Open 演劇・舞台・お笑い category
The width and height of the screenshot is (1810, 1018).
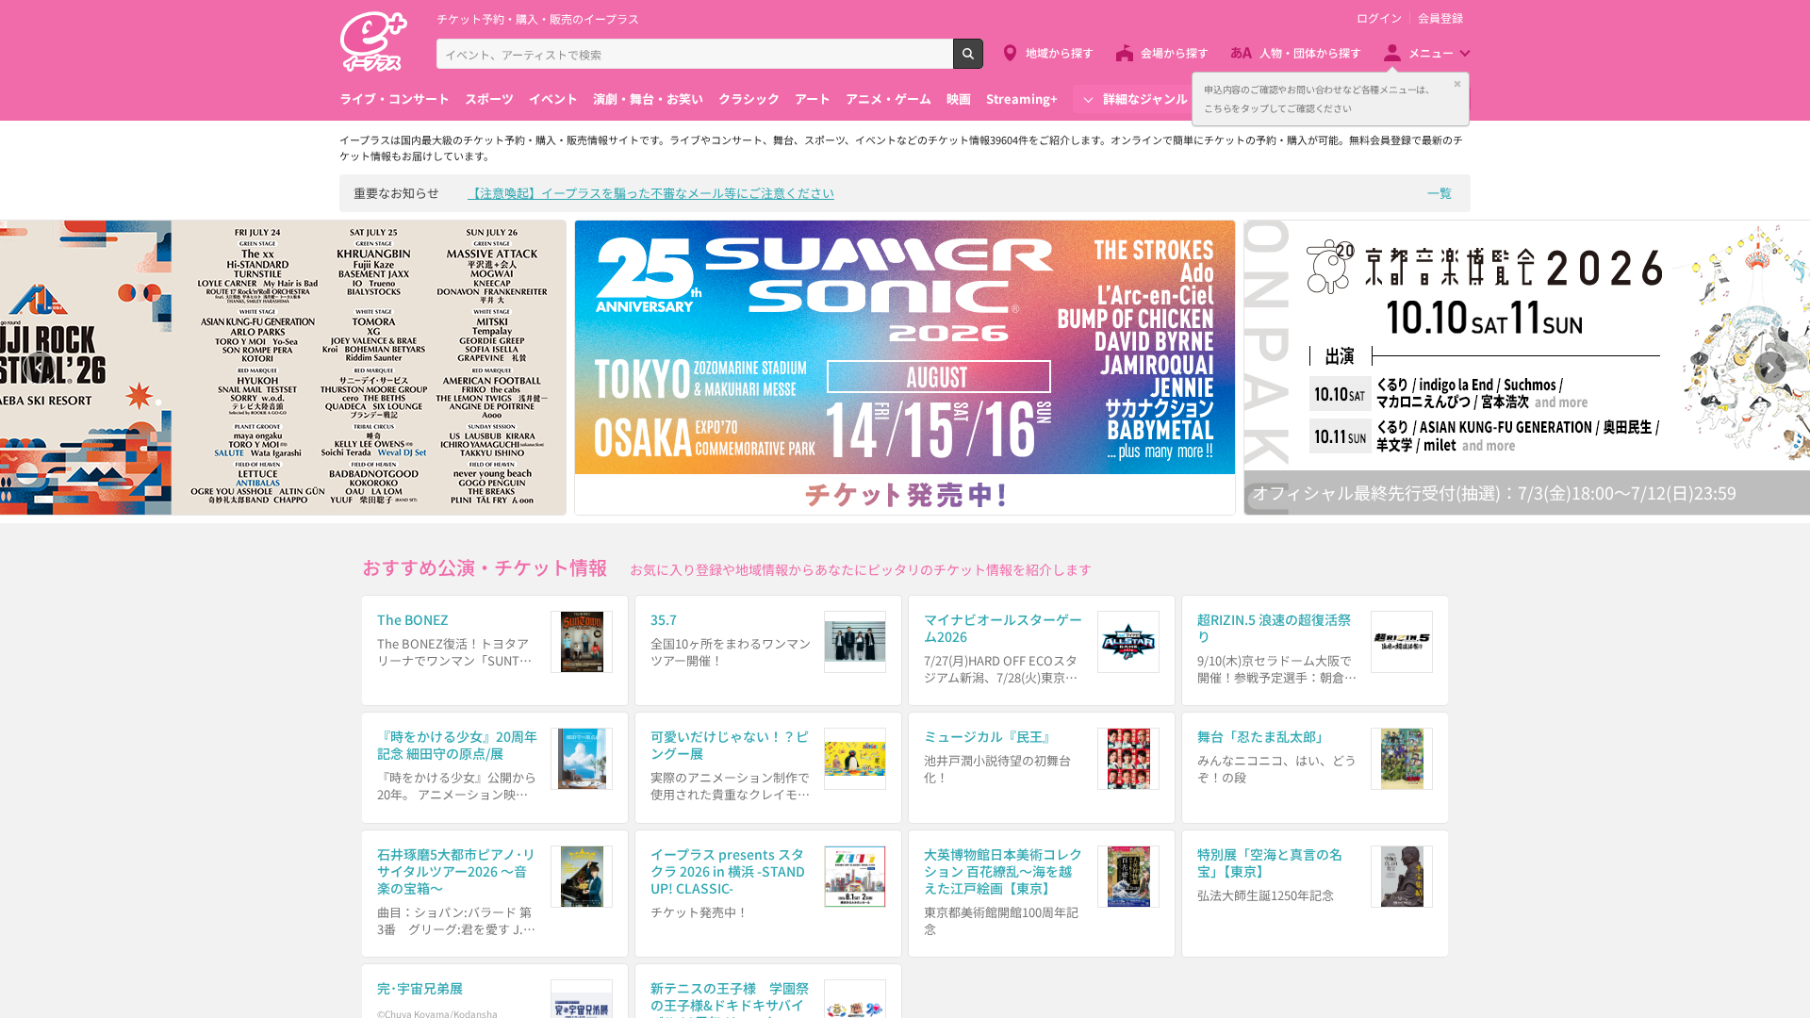point(648,99)
